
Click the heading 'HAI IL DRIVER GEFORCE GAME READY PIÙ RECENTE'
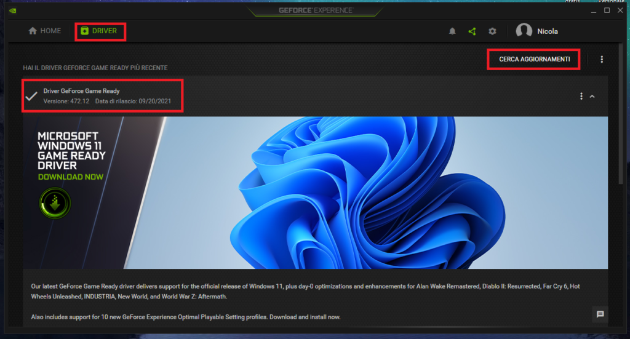point(95,68)
